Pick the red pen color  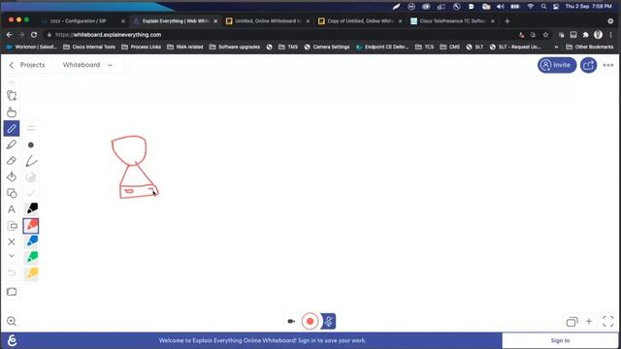coord(31,226)
